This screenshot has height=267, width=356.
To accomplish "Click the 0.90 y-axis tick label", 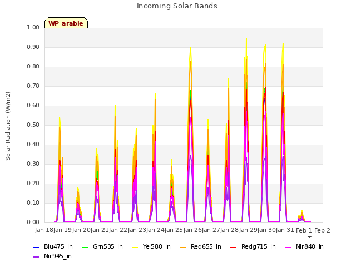I will (x=33, y=47).
